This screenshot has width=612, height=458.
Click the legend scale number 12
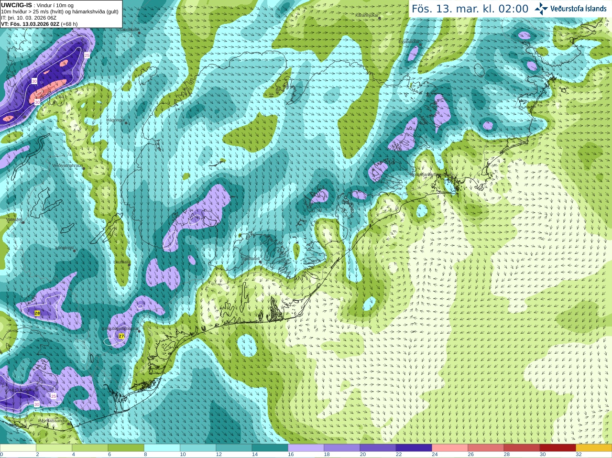pyautogui.click(x=219, y=455)
